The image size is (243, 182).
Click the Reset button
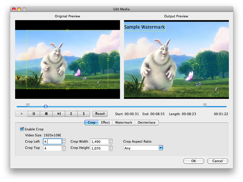(x=100, y=114)
